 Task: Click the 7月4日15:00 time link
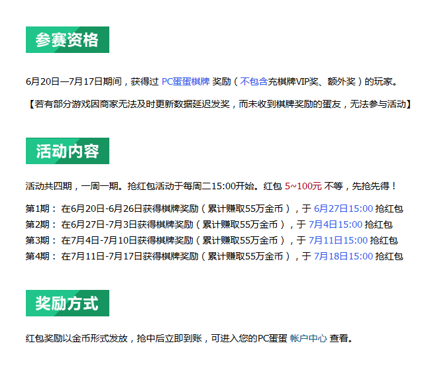[x=335, y=224]
